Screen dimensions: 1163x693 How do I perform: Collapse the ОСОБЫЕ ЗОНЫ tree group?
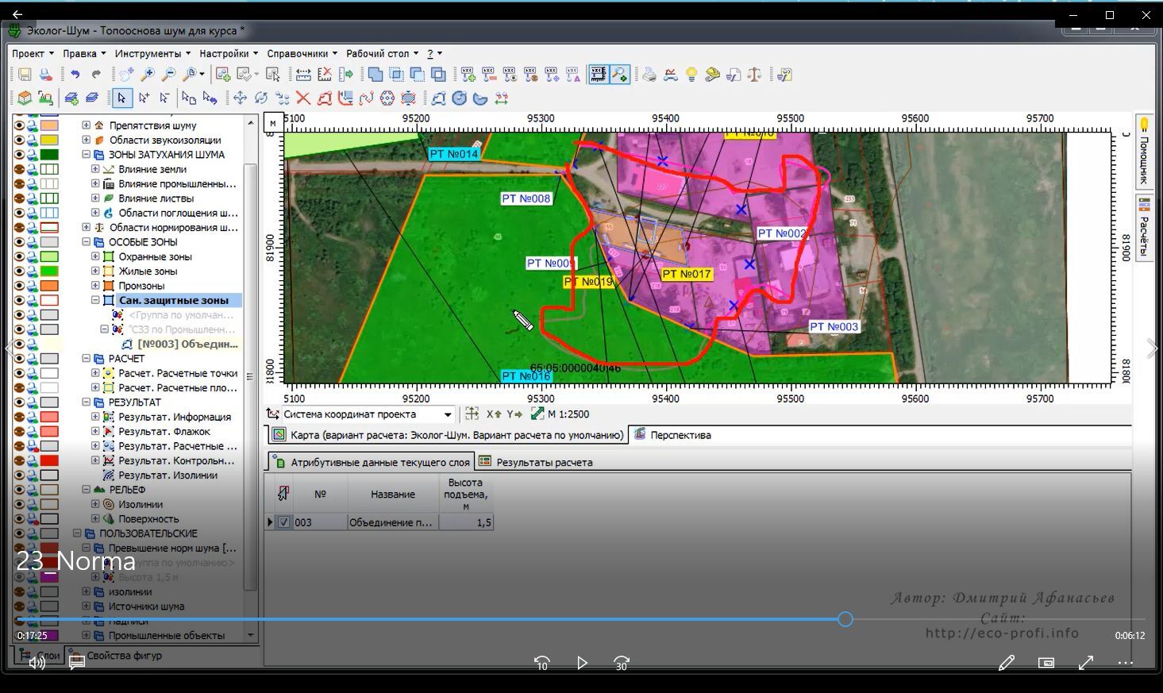[87, 242]
